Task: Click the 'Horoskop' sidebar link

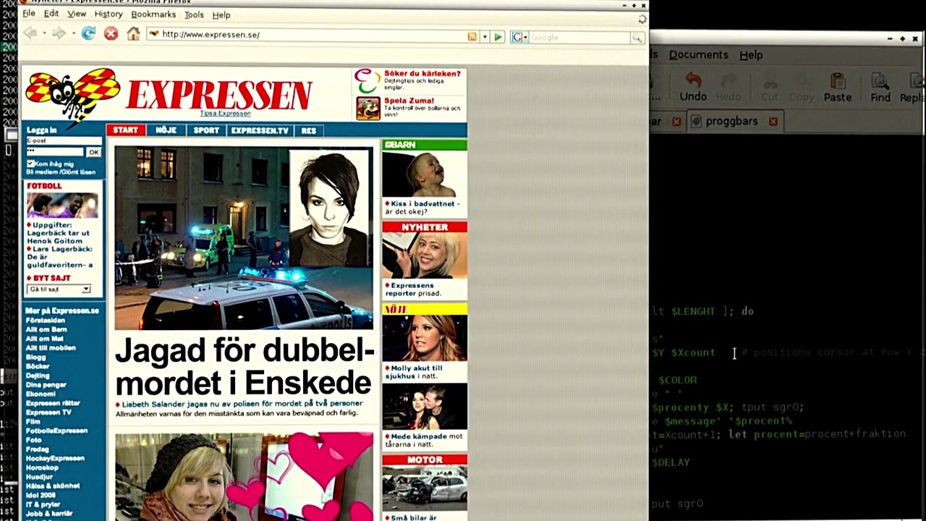Action: tap(42, 467)
